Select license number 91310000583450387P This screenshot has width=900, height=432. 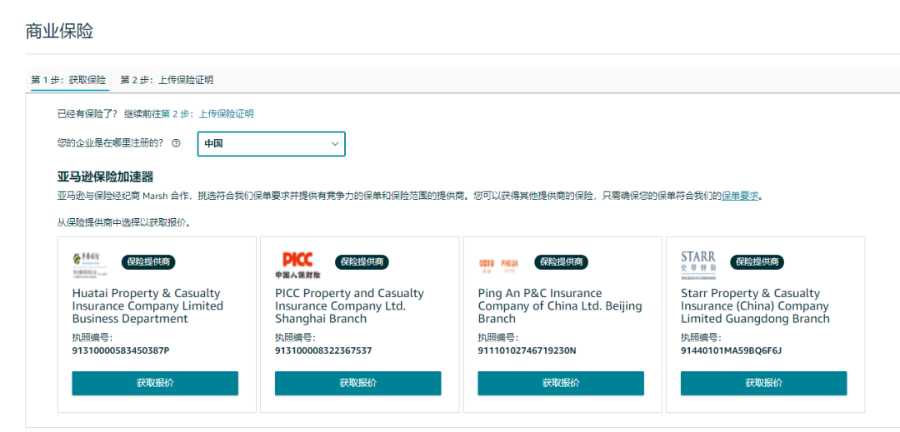(121, 350)
